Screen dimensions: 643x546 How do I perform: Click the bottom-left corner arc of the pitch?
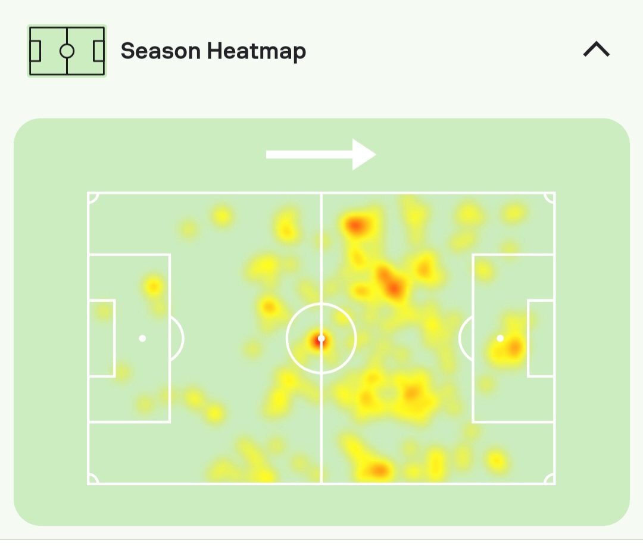tap(93, 479)
